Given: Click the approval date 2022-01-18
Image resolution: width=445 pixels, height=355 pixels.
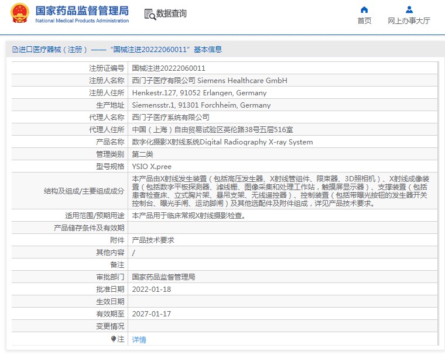Looking at the screenshot, I should click(x=151, y=289).
